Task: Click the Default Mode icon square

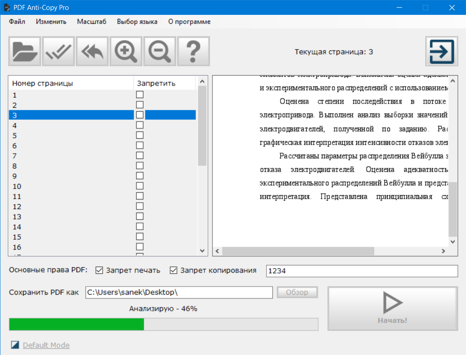Action: click(x=15, y=345)
